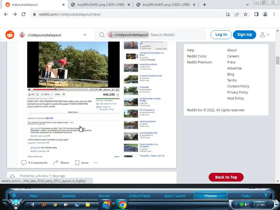This screenshot has width=280, height=210.
Task: Switch to the second bwjz98vt3s691.png tab
Action: tap(166, 5)
